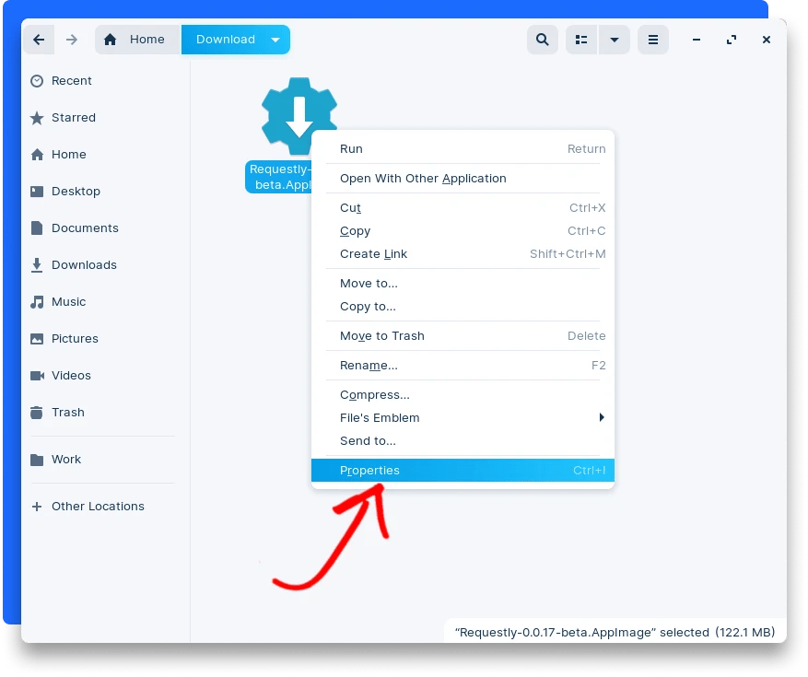Click the Home path breadcrumb
The height and width of the screenshot is (677, 808).
tap(137, 40)
